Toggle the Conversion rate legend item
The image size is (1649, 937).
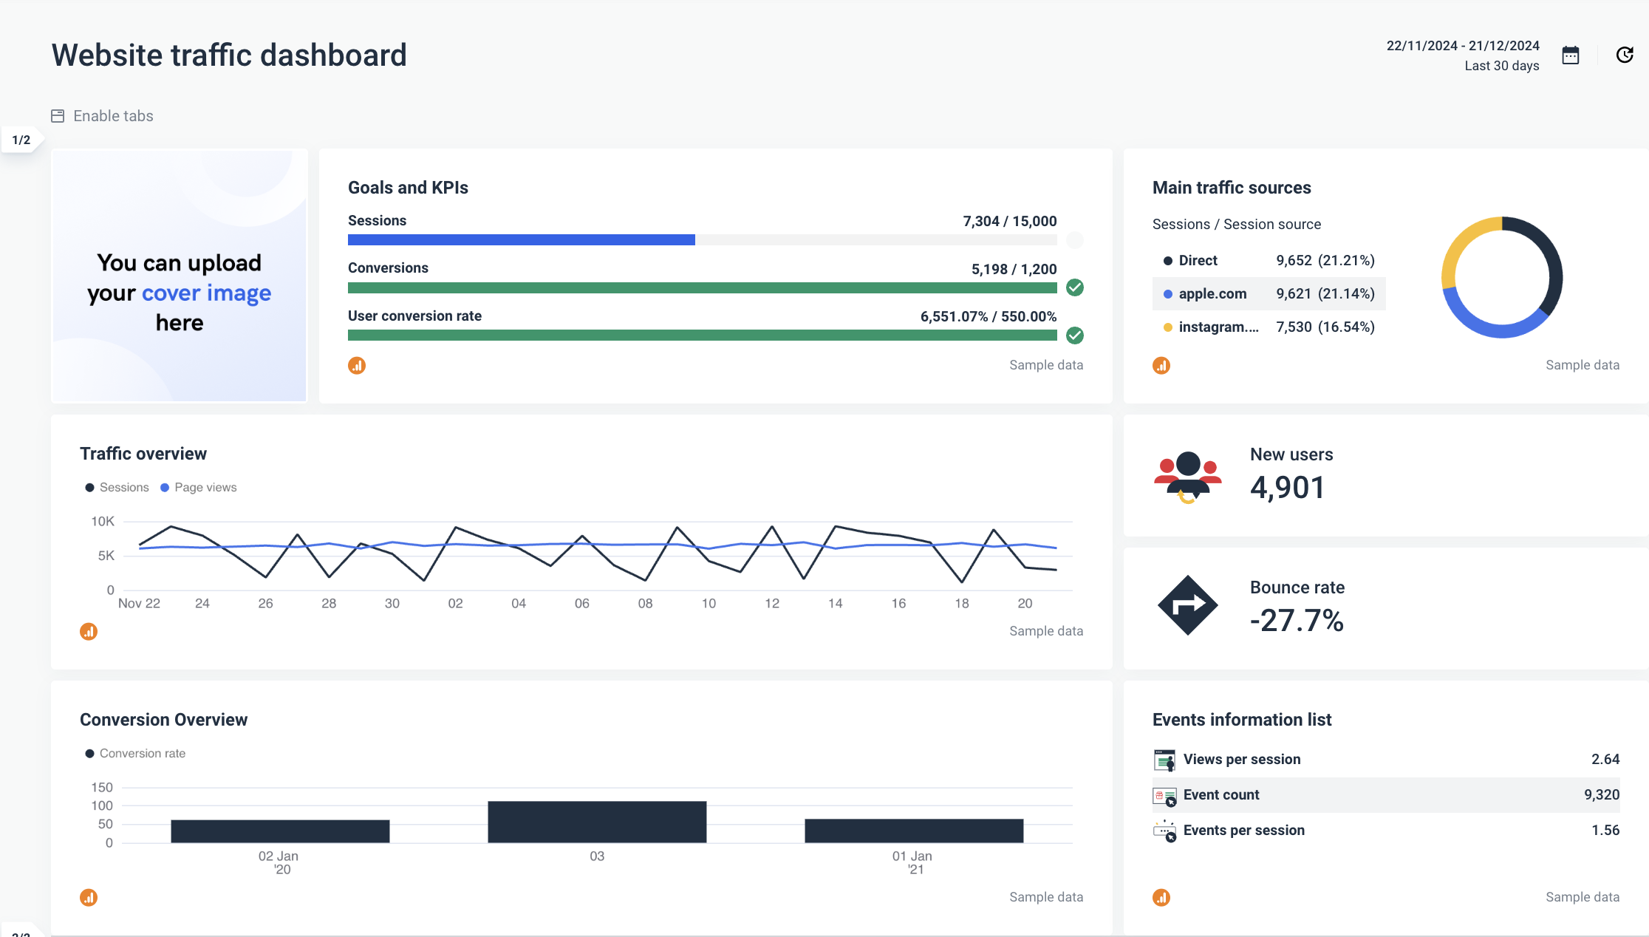pos(135,754)
